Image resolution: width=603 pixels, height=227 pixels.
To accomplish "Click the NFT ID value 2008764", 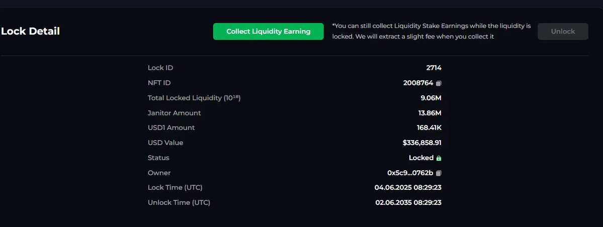I will click(x=418, y=82).
